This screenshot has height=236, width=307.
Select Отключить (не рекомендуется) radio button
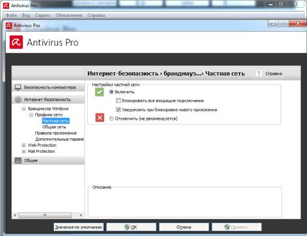(x=111, y=119)
